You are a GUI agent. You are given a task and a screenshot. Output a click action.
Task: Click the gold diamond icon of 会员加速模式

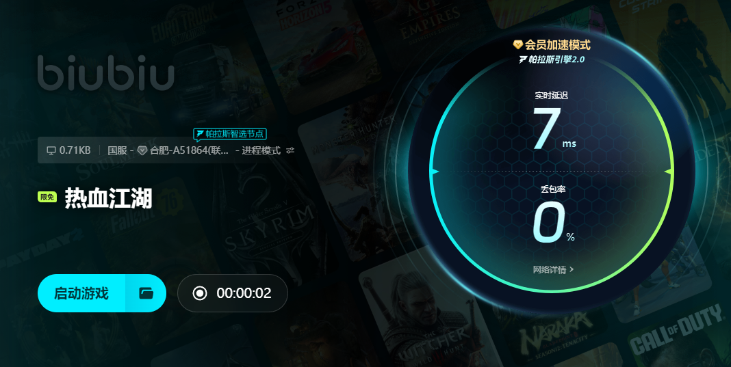coord(518,44)
